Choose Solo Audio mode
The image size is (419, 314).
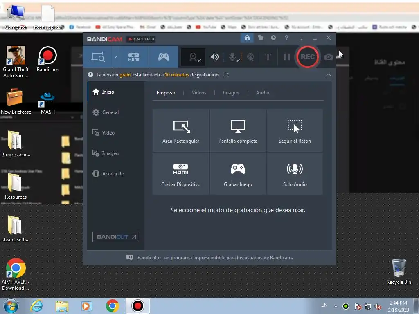295,173
